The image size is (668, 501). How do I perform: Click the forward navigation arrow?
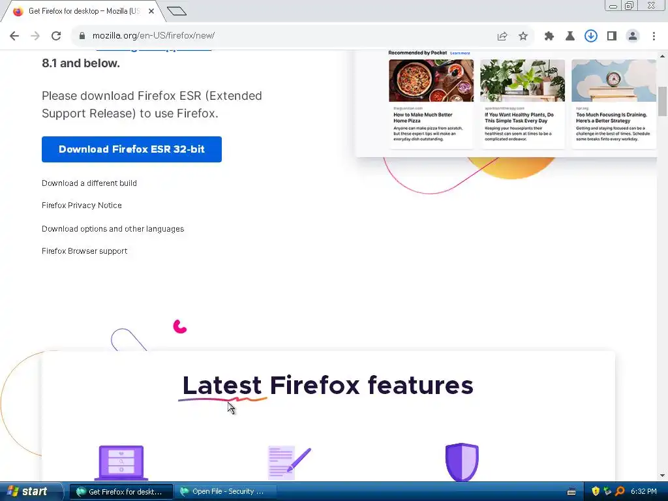tap(35, 36)
